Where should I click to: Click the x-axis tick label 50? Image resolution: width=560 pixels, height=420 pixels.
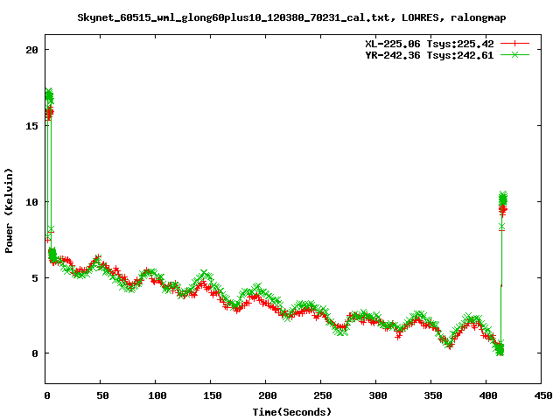pyautogui.click(x=102, y=395)
